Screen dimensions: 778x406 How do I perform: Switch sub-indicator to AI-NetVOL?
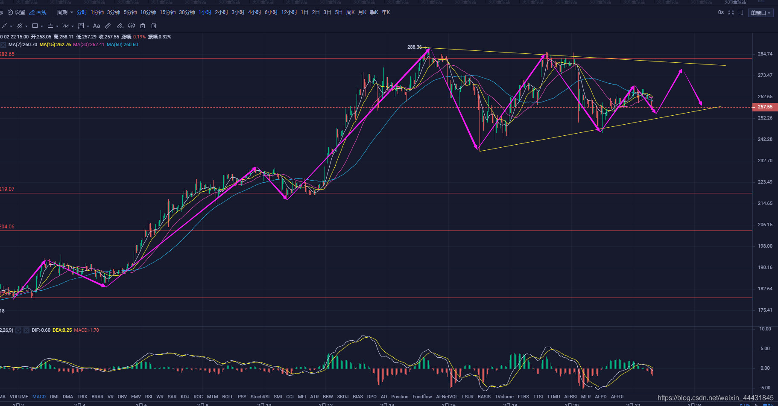(x=447, y=397)
